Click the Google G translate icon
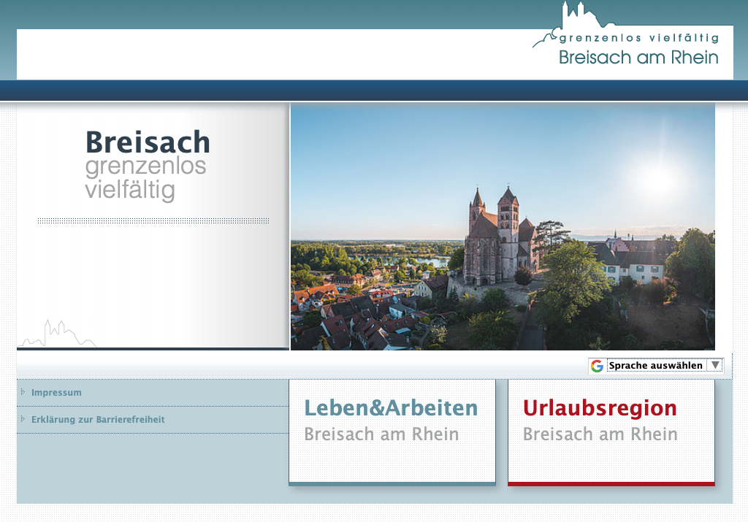748x522 pixels. pyautogui.click(x=597, y=366)
